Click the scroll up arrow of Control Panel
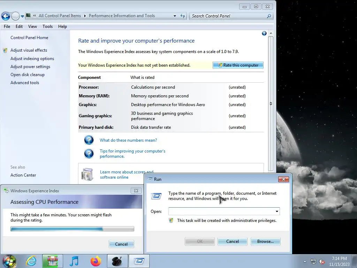357x268 pixels. pyautogui.click(x=271, y=33)
